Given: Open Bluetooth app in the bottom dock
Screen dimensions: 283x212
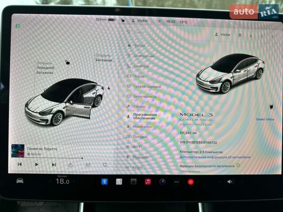Looking at the screenshot, I should point(105,182).
